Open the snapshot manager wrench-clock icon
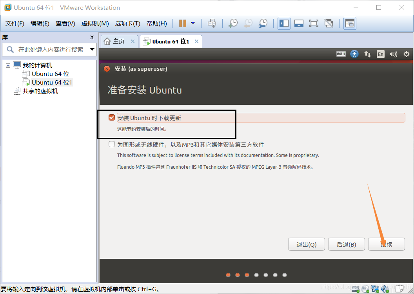Image resolution: width=414 pixels, height=294 pixels. (x=263, y=23)
